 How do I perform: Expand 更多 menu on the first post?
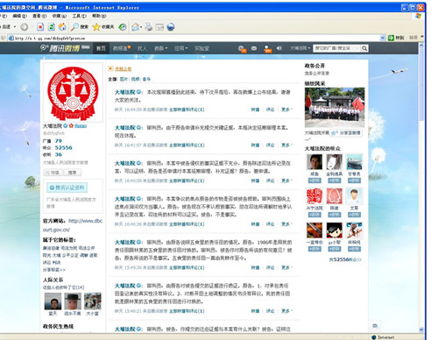click(x=286, y=110)
